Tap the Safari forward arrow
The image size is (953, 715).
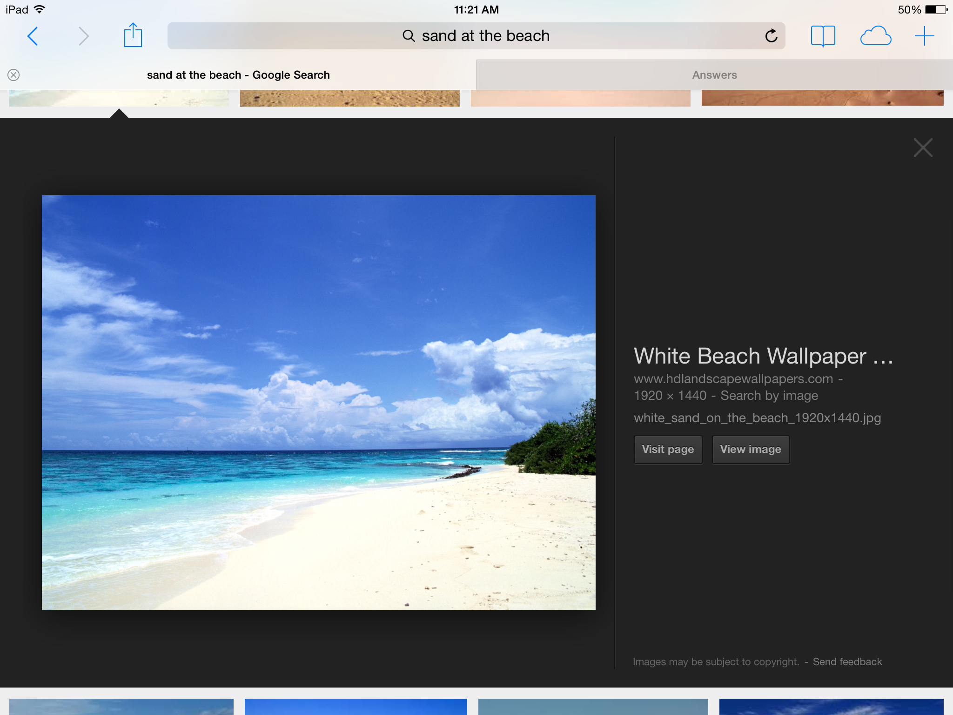83,36
